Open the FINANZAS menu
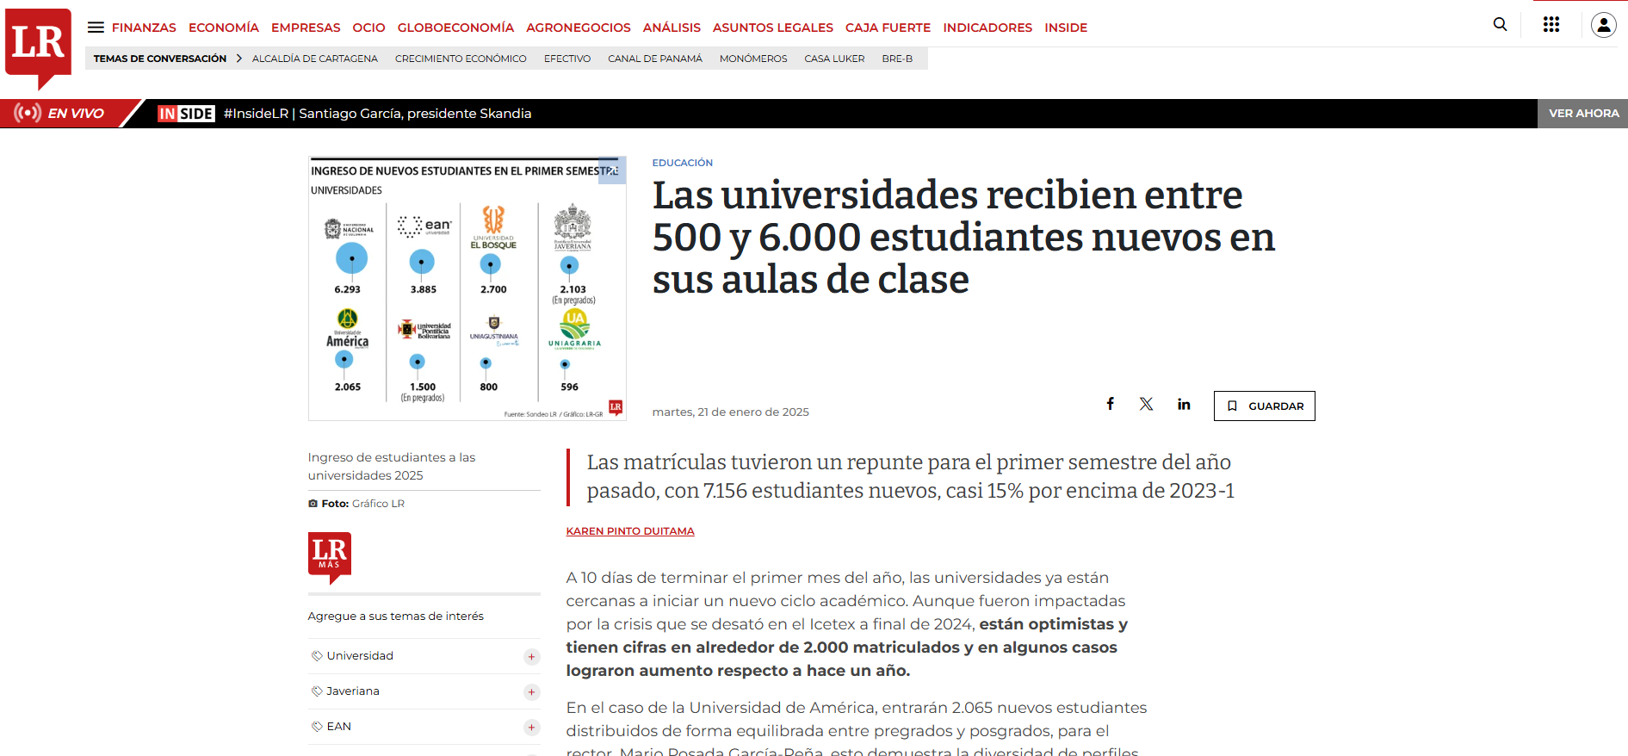Viewport: 1628px width, 756px height. tap(144, 28)
